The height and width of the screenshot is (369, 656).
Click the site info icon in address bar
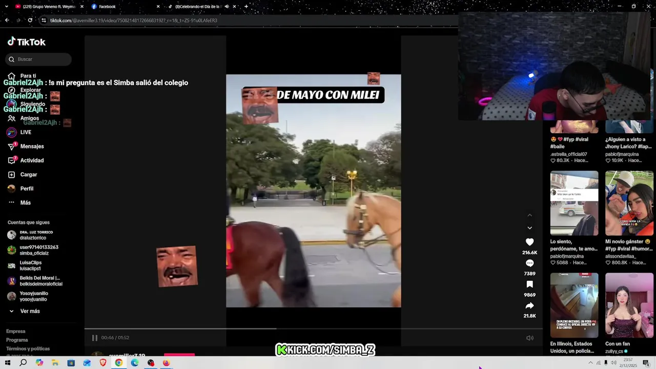(x=44, y=20)
